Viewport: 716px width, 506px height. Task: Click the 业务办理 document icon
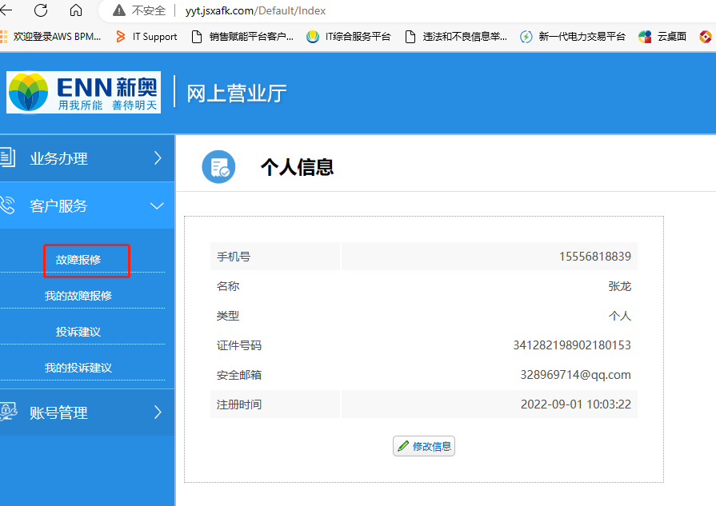pos(7,157)
